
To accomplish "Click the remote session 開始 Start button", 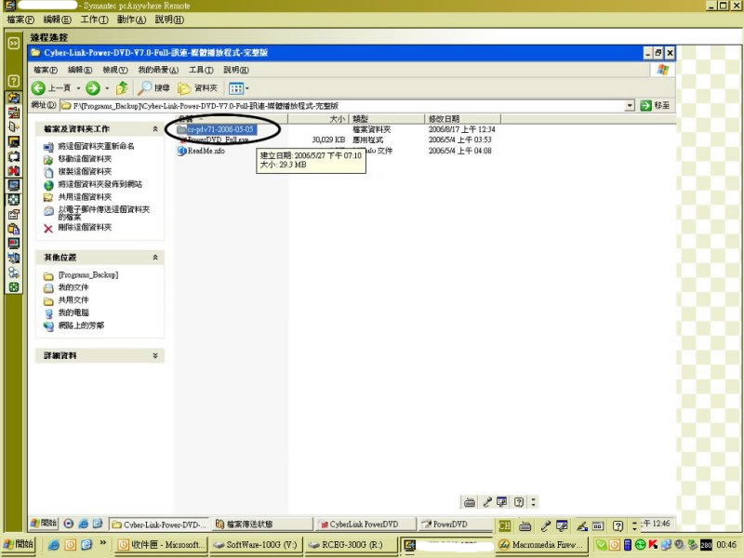I will click(x=44, y=524).
